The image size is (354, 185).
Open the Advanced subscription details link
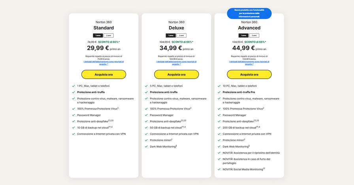tap(249, 62)
